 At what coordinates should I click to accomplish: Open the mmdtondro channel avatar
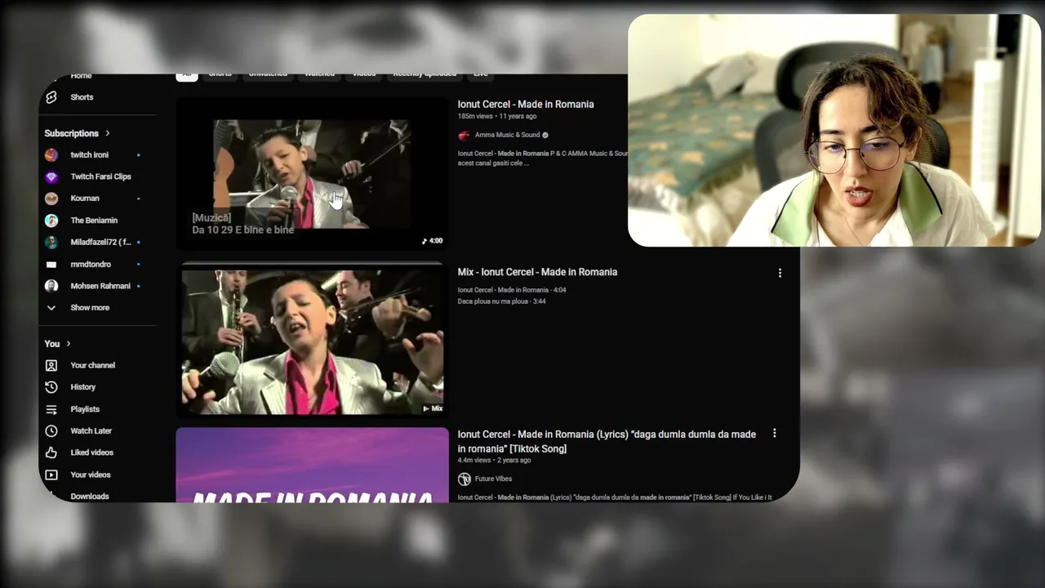[51, 265]
